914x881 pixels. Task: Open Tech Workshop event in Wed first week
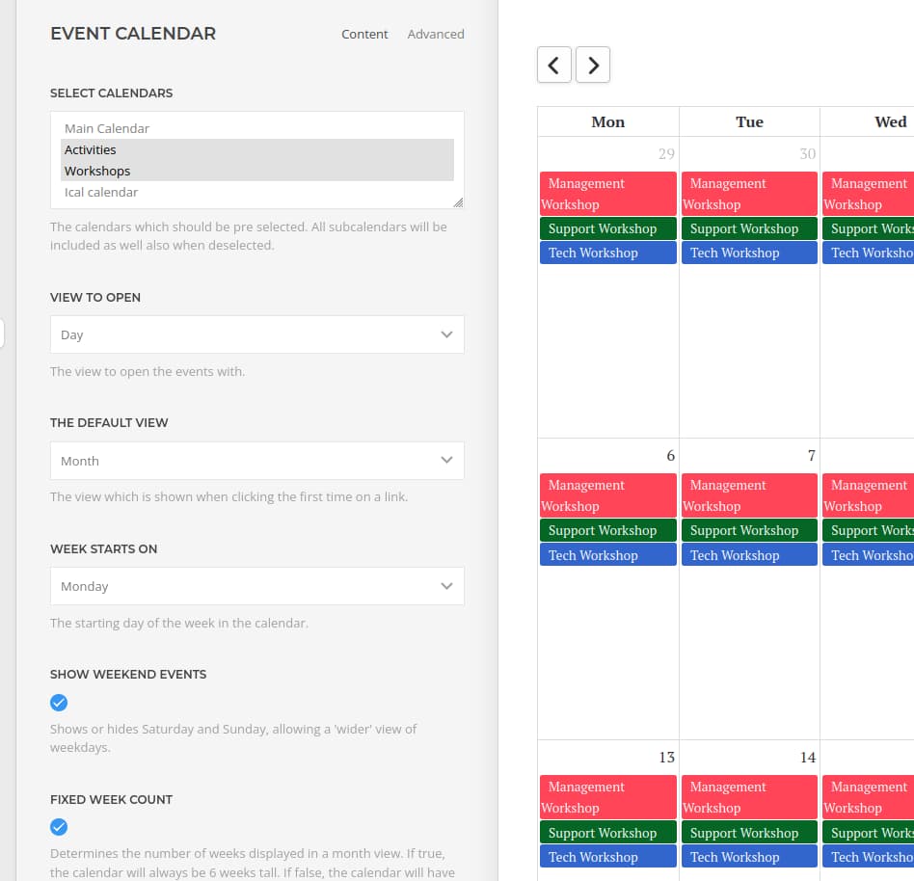click(868, 253)
